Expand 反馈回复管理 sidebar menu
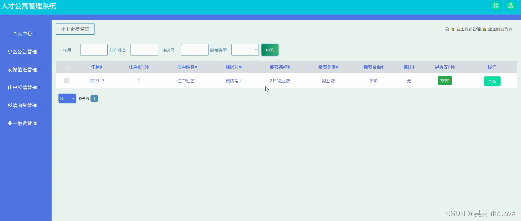The image size is (521, 221). coord(24,106)
